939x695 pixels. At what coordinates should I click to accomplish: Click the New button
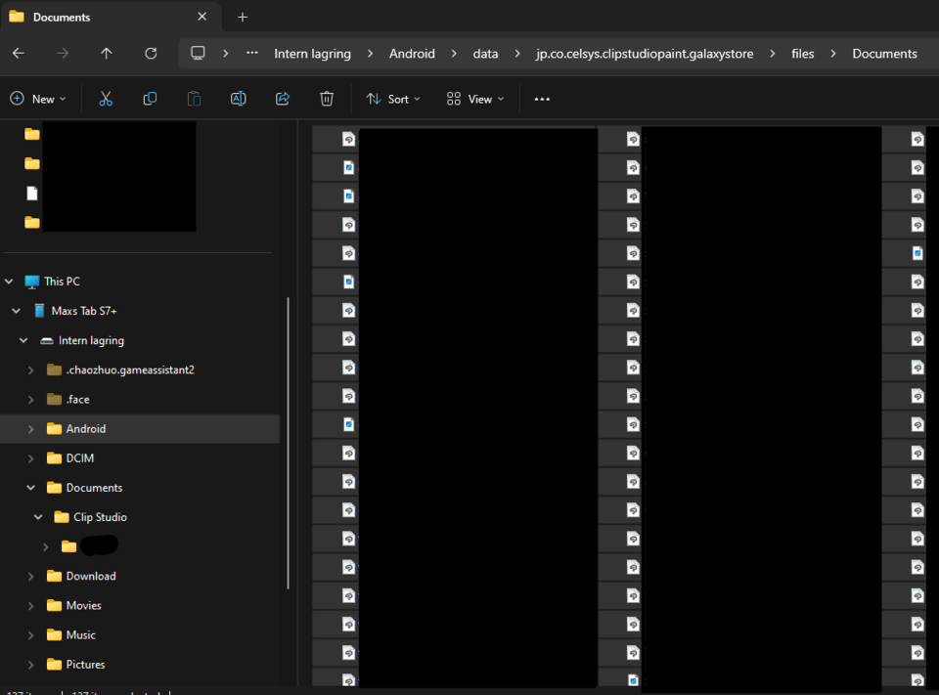coord(38,98)
